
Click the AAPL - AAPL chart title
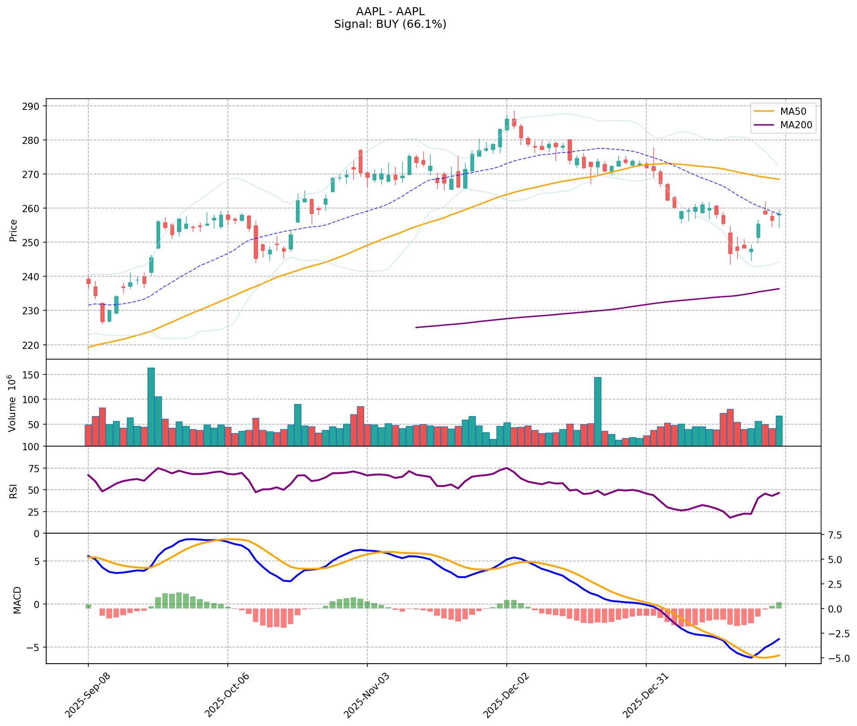[390, 12]
